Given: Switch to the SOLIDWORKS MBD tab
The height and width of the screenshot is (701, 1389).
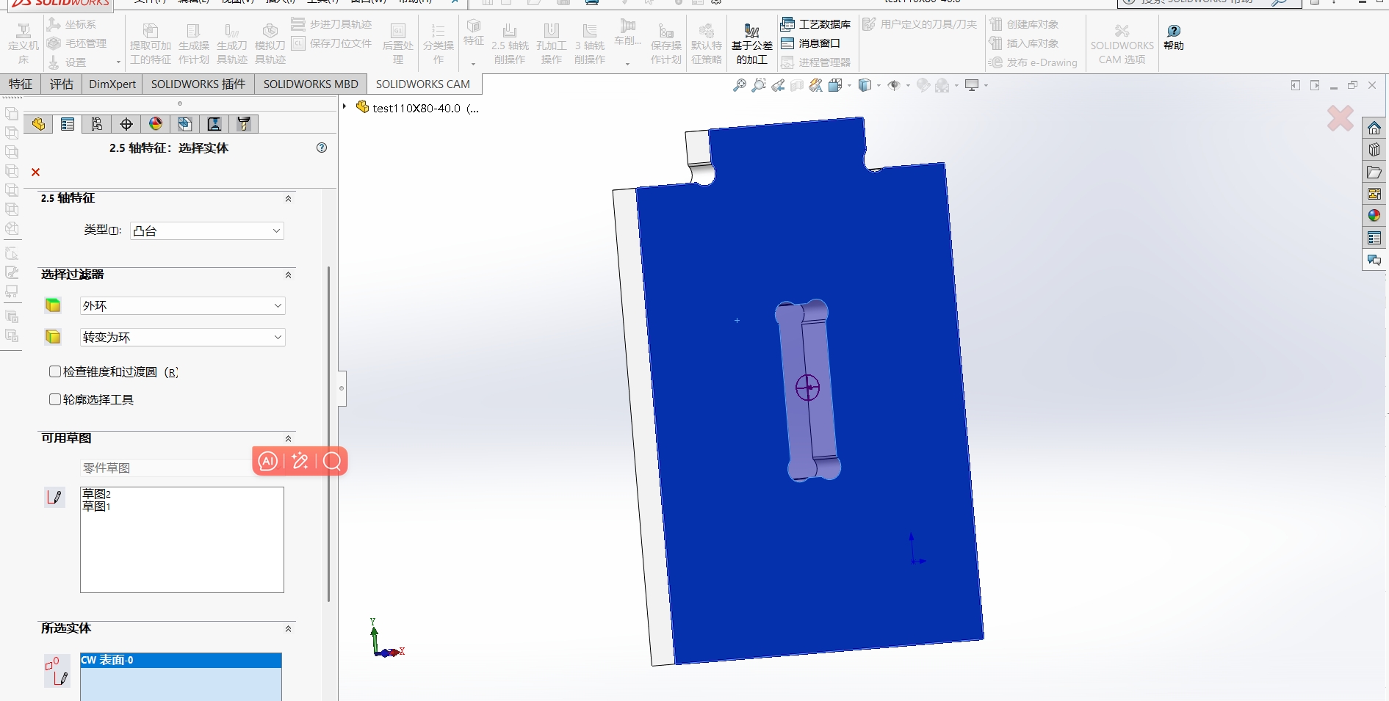Looking at the screenshot, I should (x=311, y=84).
